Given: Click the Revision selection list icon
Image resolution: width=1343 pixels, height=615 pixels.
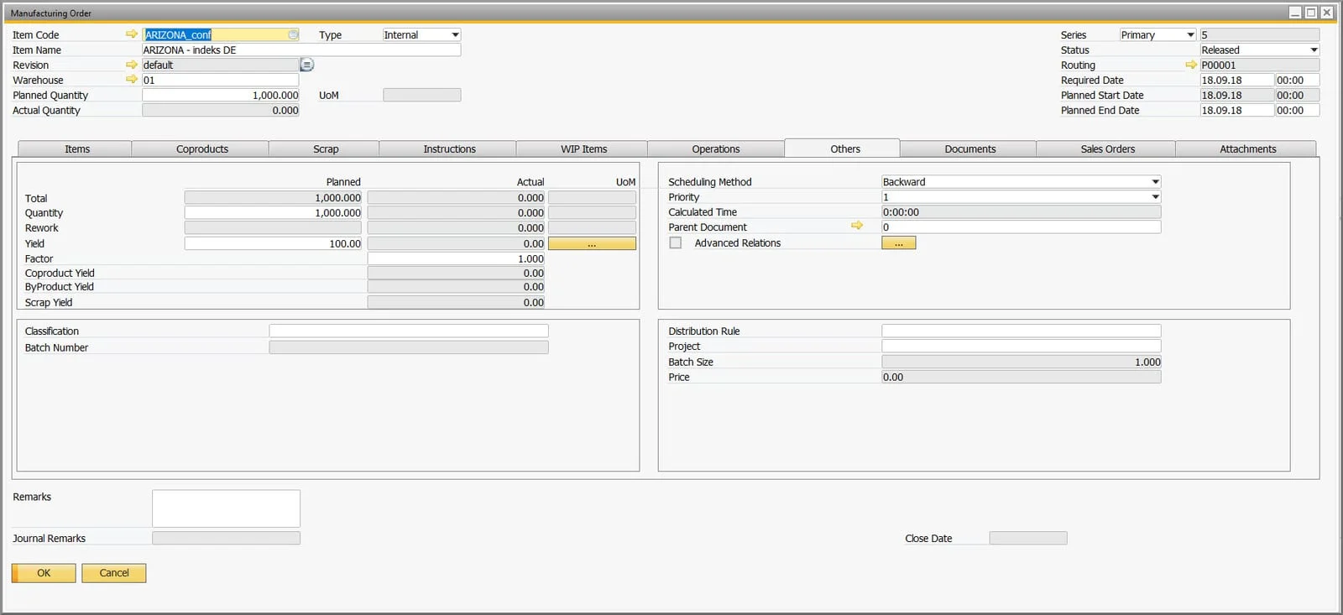Looking at the screenshot, I should click(x=307, y=65).
